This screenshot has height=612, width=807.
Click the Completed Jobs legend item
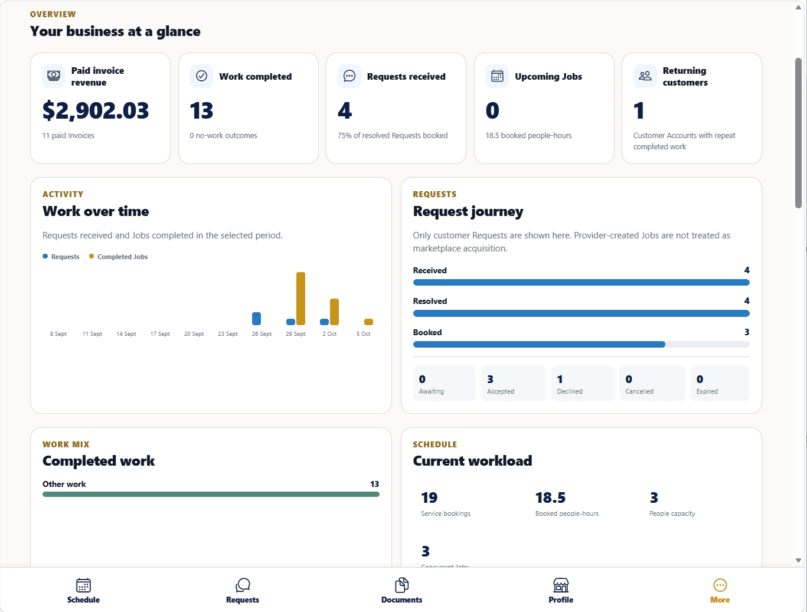tap(118, 257)
